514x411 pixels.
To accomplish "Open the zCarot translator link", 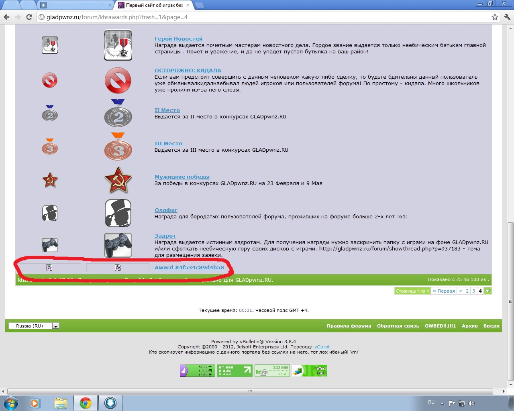I will (322, 347).
